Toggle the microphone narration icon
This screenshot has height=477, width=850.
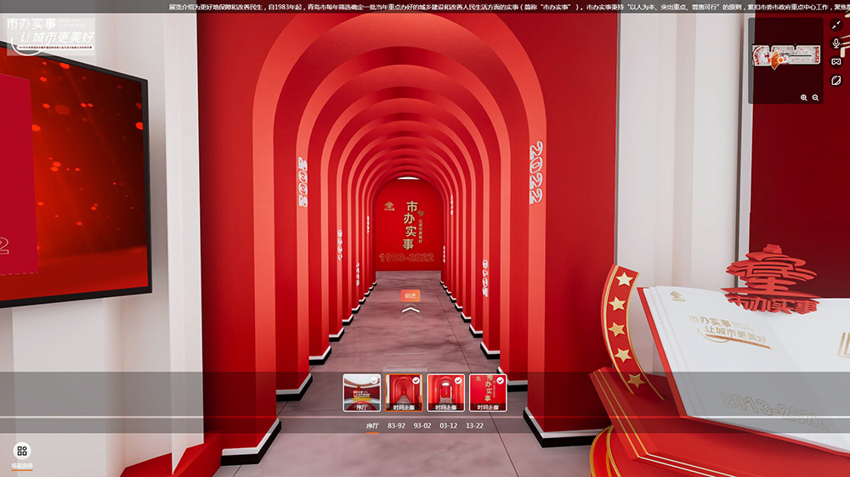pyautogui.click(x=836, y=43)
